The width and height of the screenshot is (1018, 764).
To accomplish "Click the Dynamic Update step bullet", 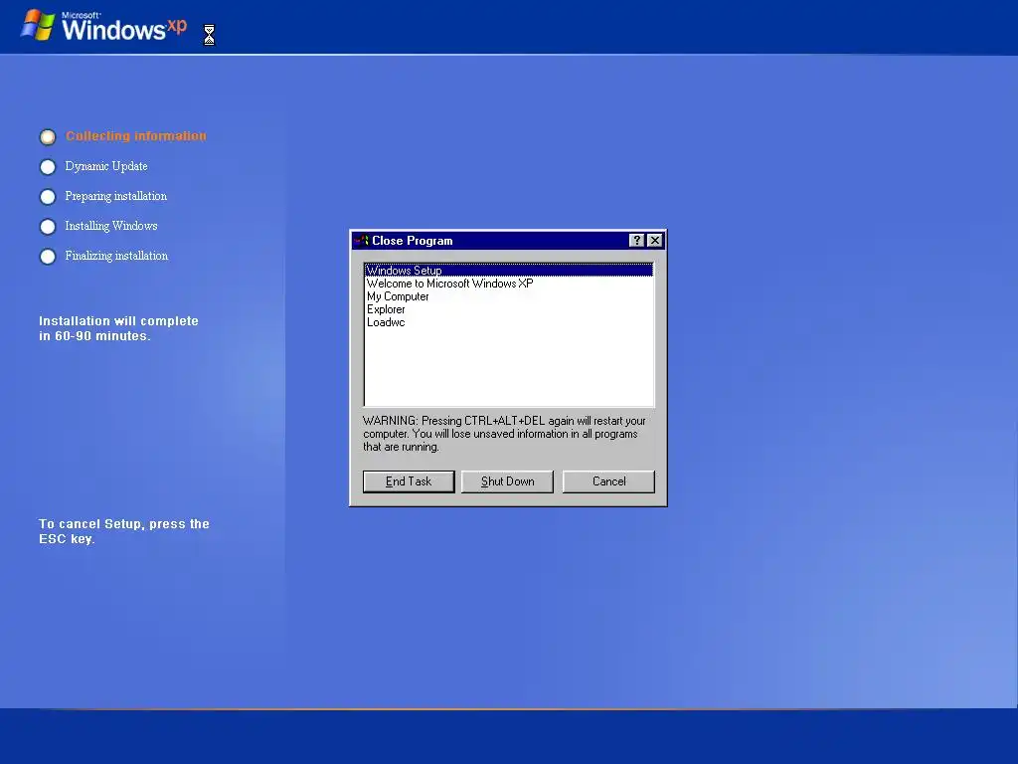I will click(x=48, y=167).
